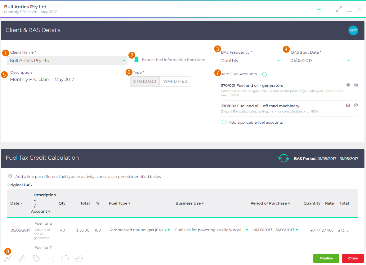Change the Fuel use for powering auxiliary business use

tap(212, 230)
